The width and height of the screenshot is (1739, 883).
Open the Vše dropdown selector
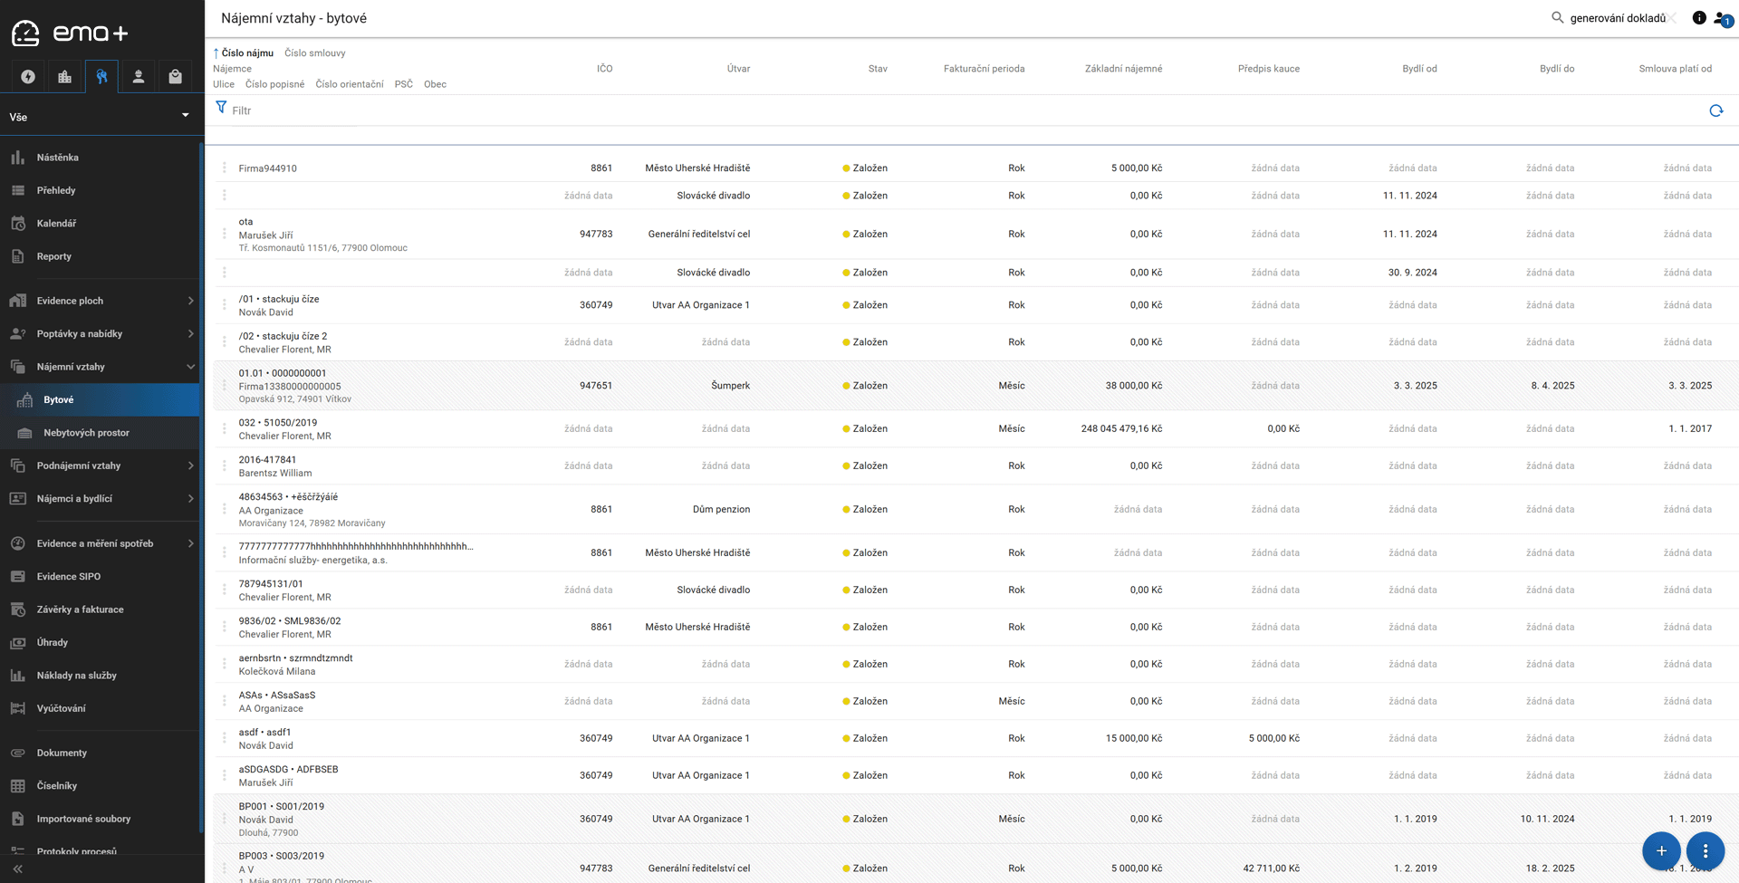(100, 117)
